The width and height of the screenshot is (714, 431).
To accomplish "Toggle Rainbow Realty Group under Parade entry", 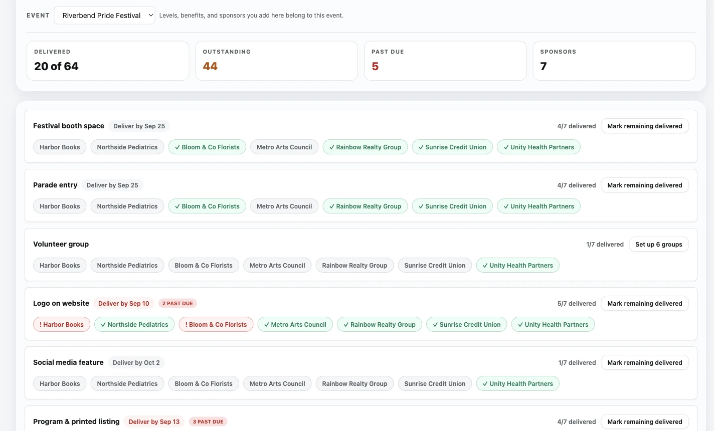I will (x=365, y=206).
